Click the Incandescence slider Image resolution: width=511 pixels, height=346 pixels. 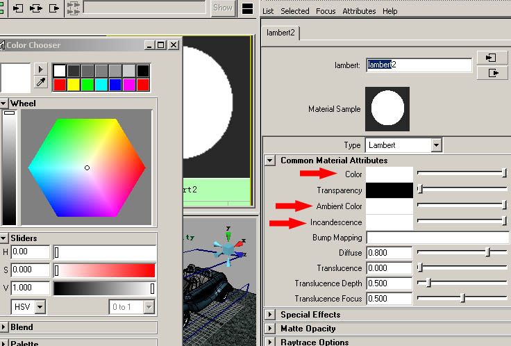click(462, 221)
